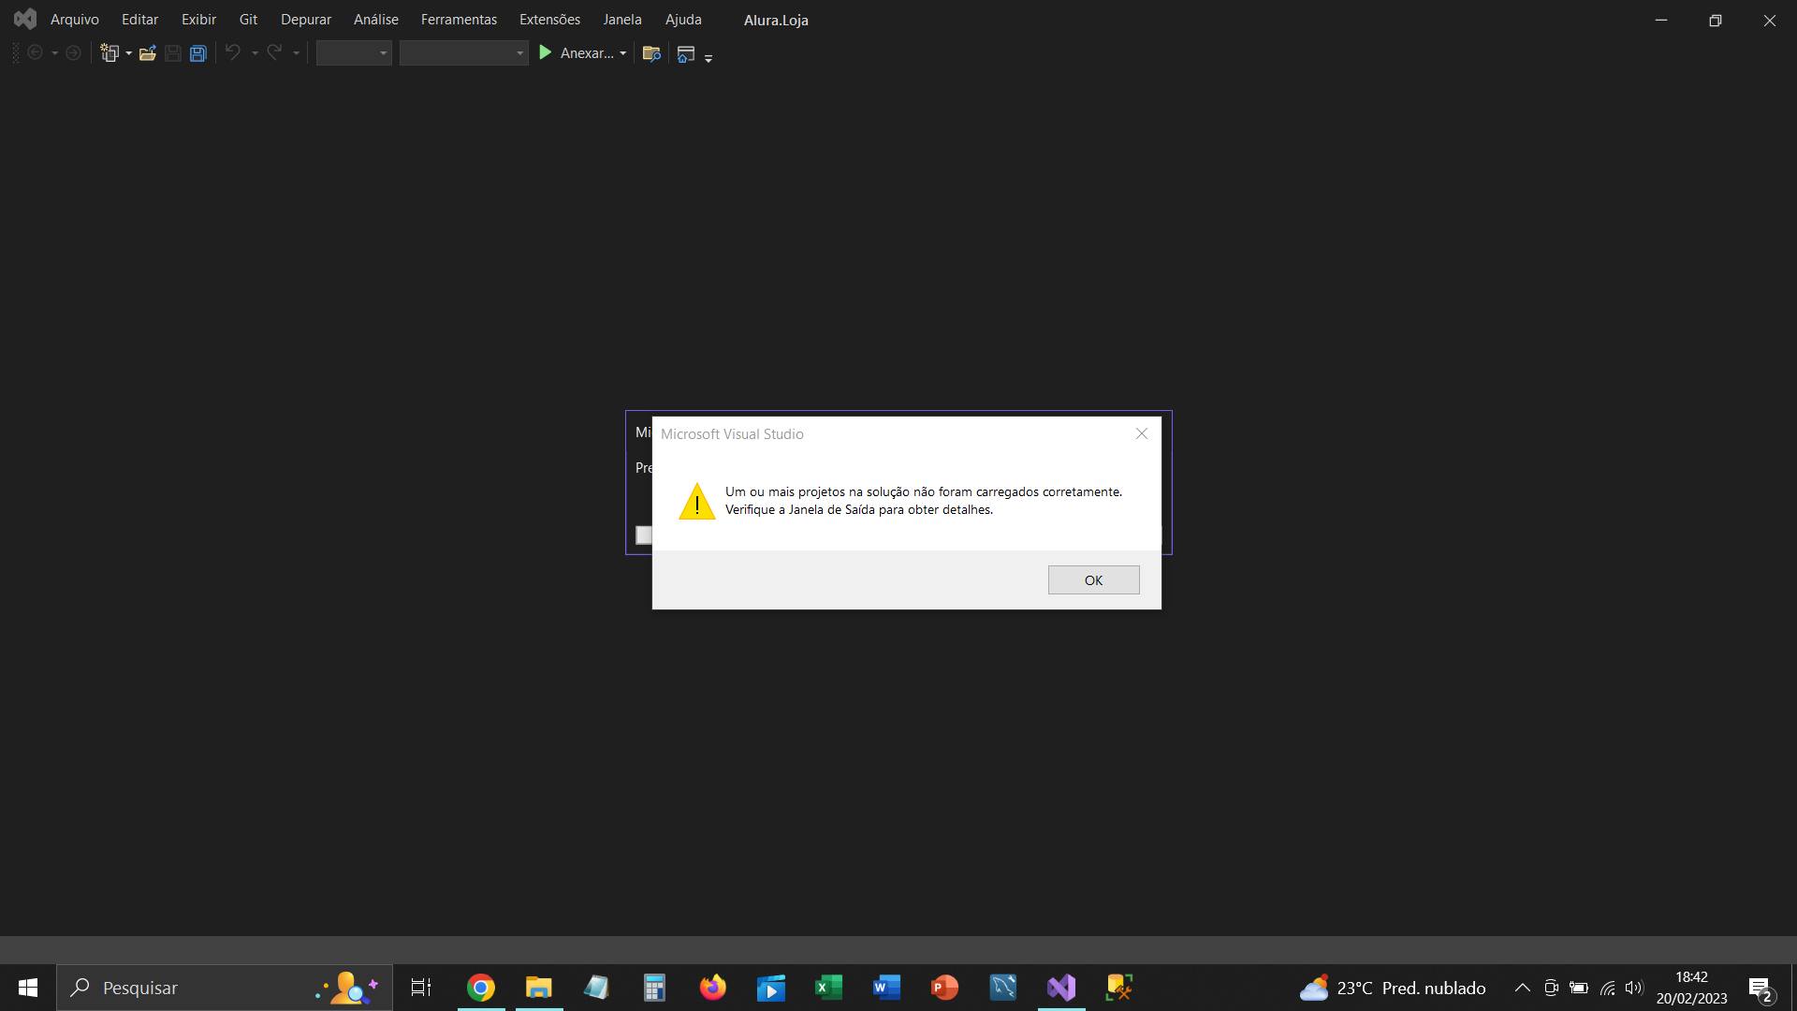Image resolution: width=1797 pixels, height=1011 pixels.
Task: Open the Extensões menu
Action: pyautogui.click(x=549, y=20)
